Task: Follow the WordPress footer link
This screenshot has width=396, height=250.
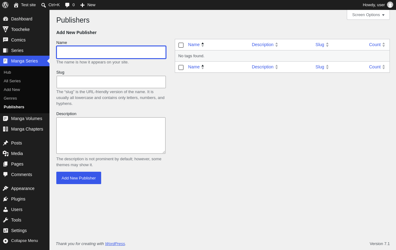Action: tap(115, 244)
